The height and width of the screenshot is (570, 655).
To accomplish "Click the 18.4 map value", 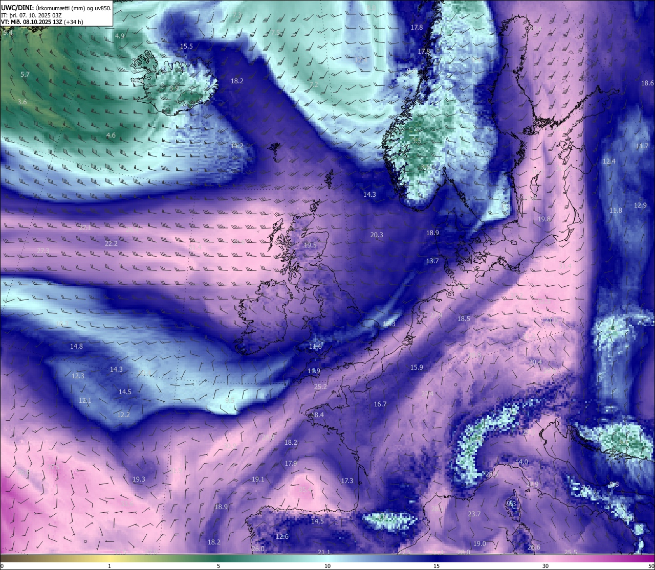I will pos(317,415).
